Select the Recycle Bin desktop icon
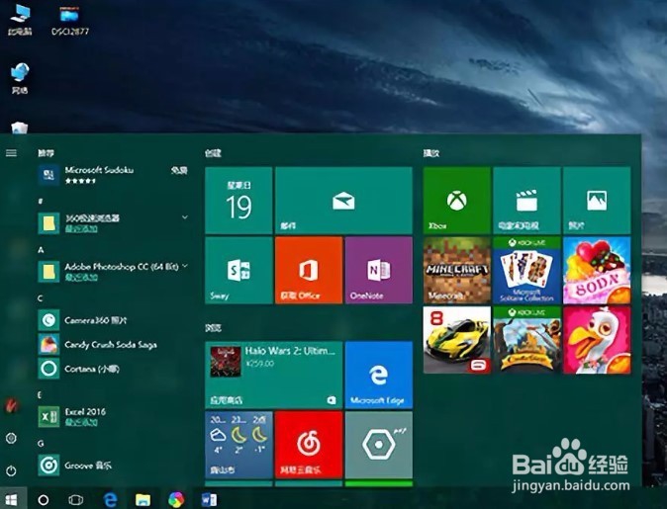The width and height of the screenshot is (667, 509). (19, 127)
